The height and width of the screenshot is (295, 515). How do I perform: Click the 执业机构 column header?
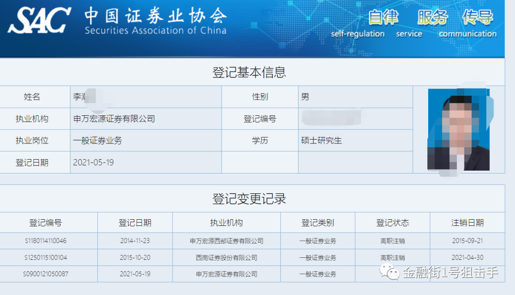click(227, 223)
